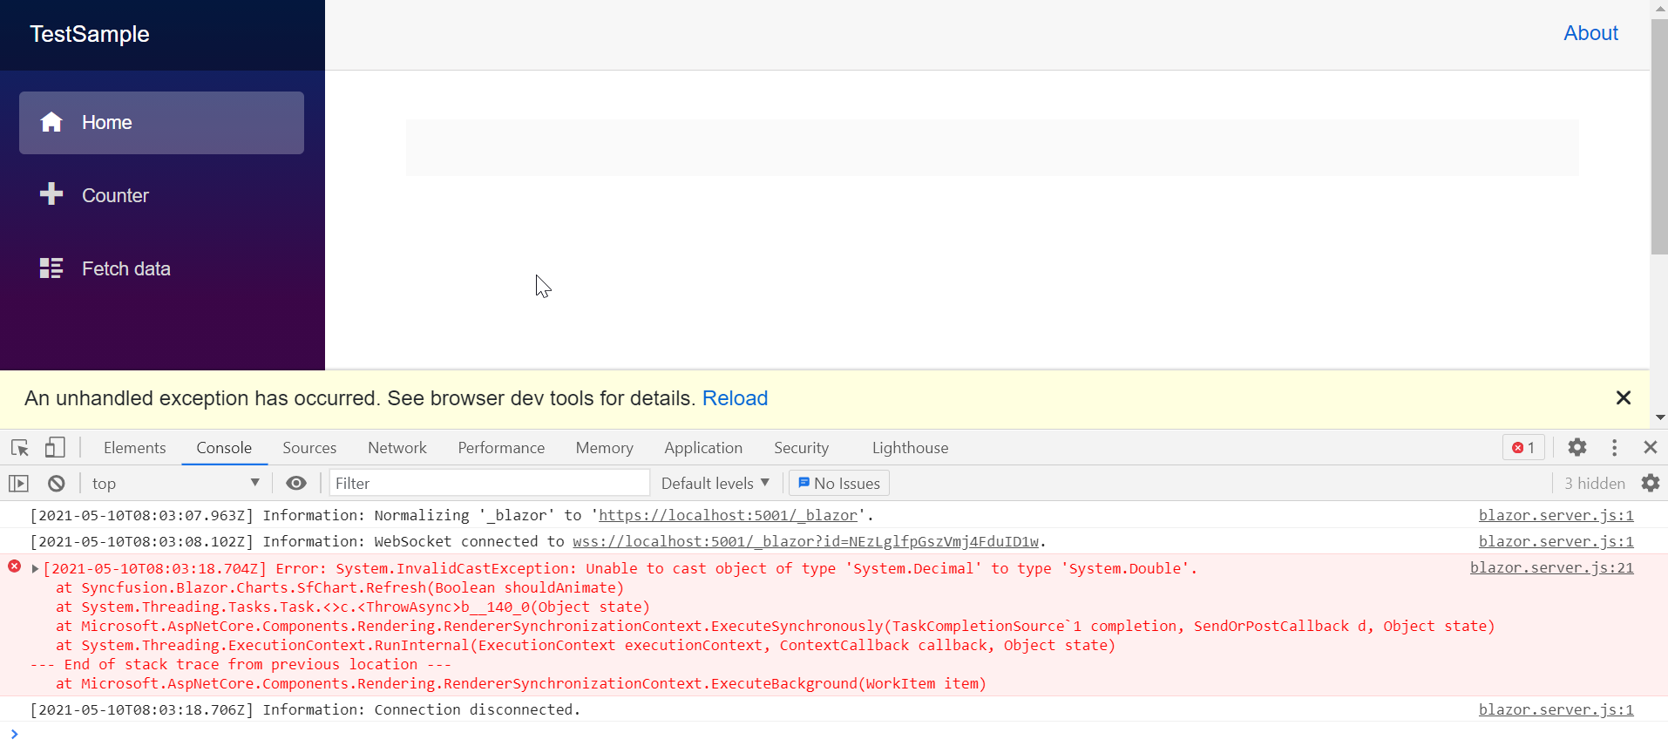This screenshot has width=1668, height=746.
Task: Open DevTools settings gear
Action: [x=1576, y=447]
